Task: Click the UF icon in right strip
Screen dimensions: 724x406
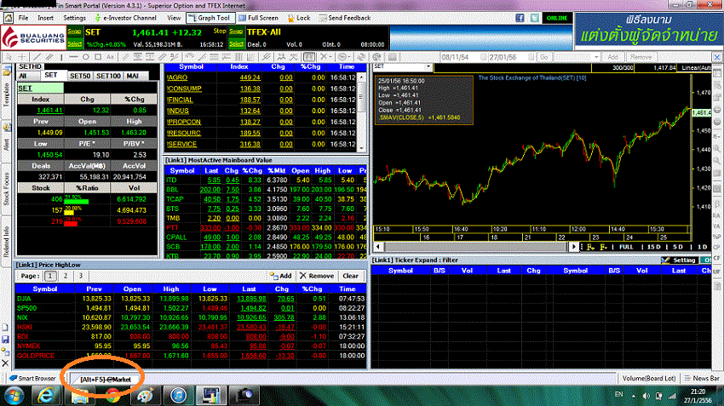Action: coord(717,272)
